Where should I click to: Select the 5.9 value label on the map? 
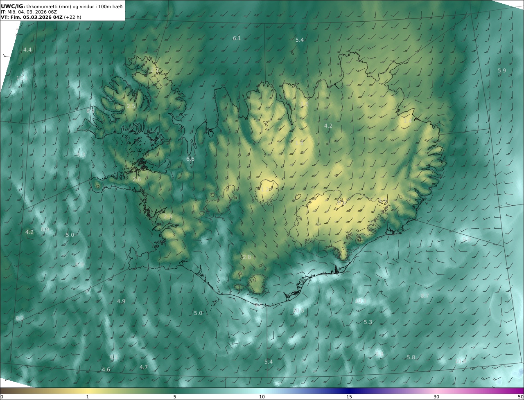(502, 71)
